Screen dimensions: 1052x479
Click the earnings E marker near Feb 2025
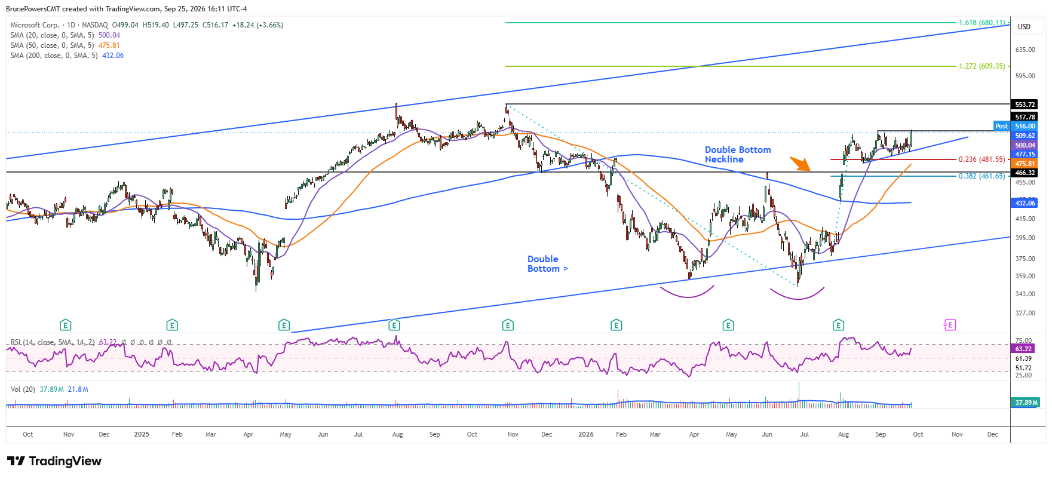pos(172,325)
